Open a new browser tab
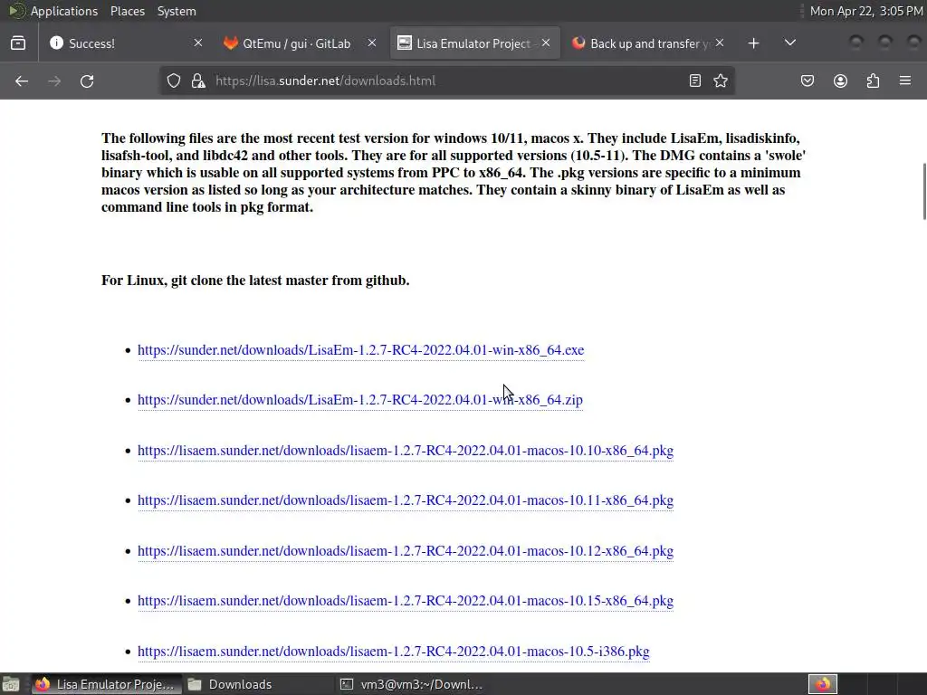This screenshot has height=695, width=927. [x=753, y=43]
